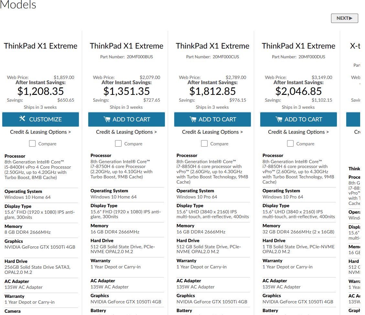Click the Models page heading
The height and width of the screenshot is (315, 365).
(x=18, y=5)
